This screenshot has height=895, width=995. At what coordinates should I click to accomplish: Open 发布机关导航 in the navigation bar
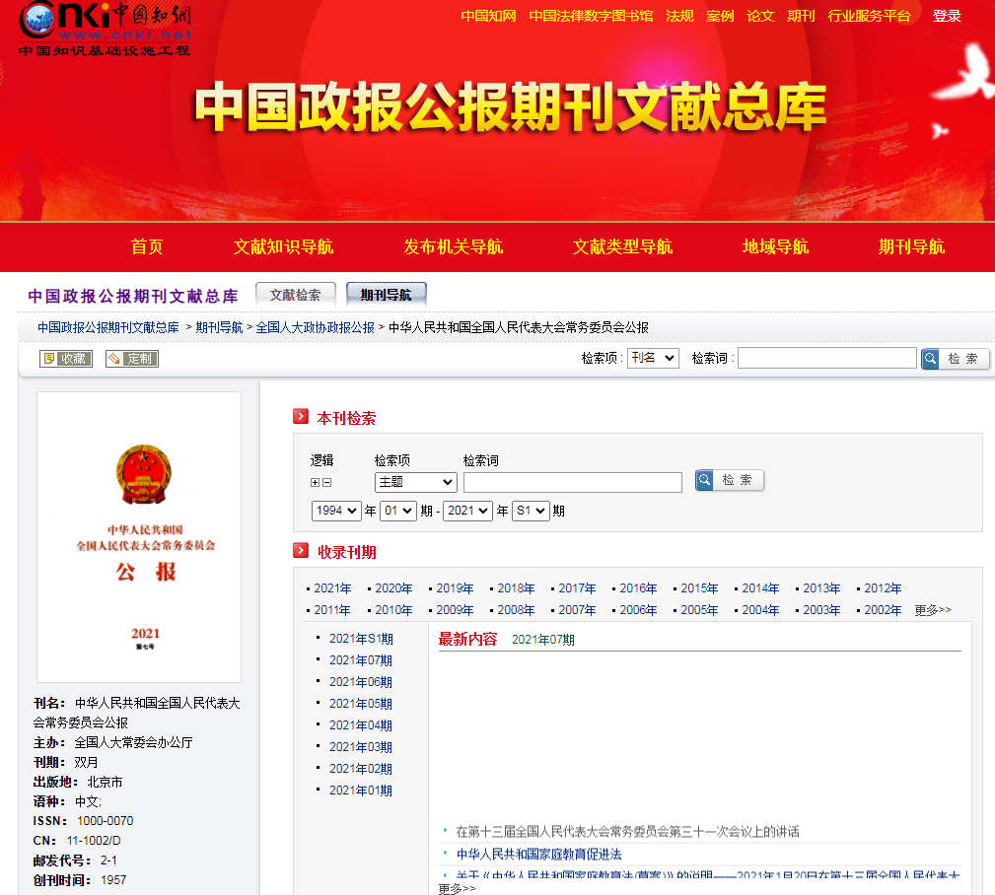pyautogui.click(x=453, y=246)
